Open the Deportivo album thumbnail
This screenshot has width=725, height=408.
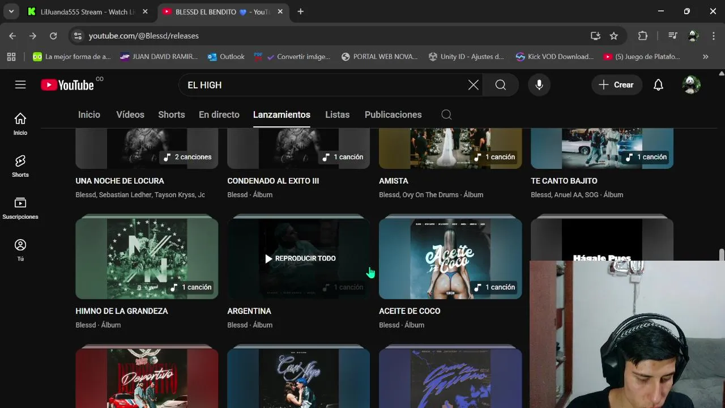tap(147, 378)
